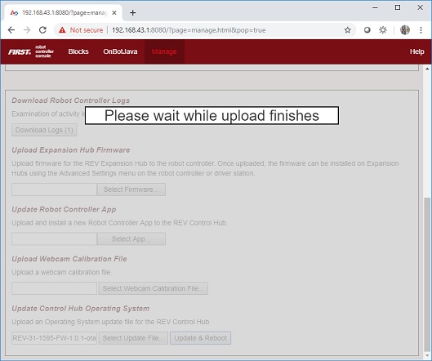Image resolution: width=432 pixels, height=361 pixels.
Task: Click the Select Firmware... button
Action: pyautogui.click(x=131, y=189)
